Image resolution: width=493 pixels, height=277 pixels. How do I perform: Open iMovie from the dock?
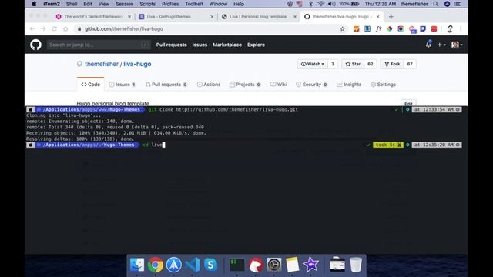coord(310,265)
